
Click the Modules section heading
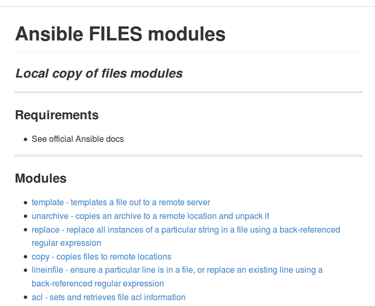41,178
